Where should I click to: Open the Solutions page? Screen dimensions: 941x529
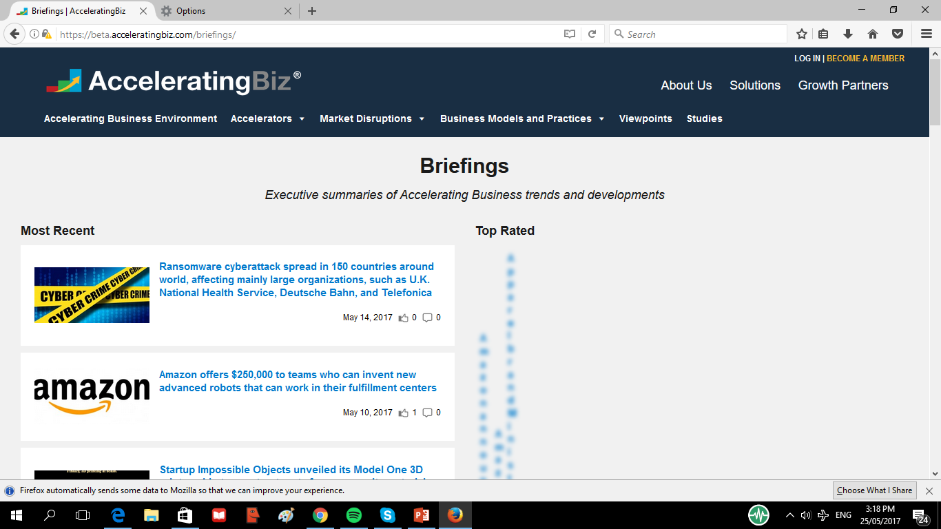(755, 85)
